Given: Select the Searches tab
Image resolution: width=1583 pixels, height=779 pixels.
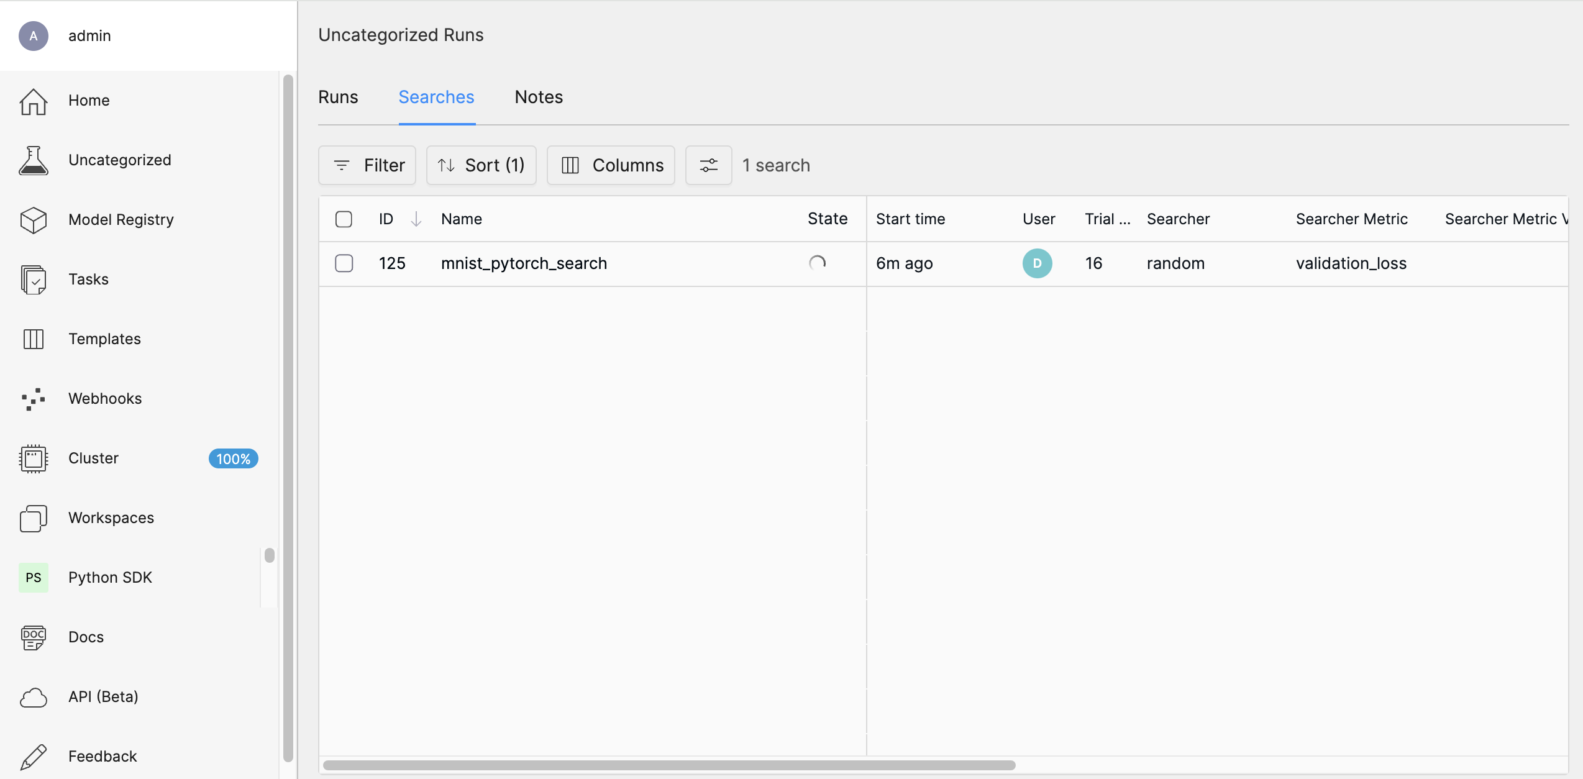Looking at the screenshot, I should point(437,98).
